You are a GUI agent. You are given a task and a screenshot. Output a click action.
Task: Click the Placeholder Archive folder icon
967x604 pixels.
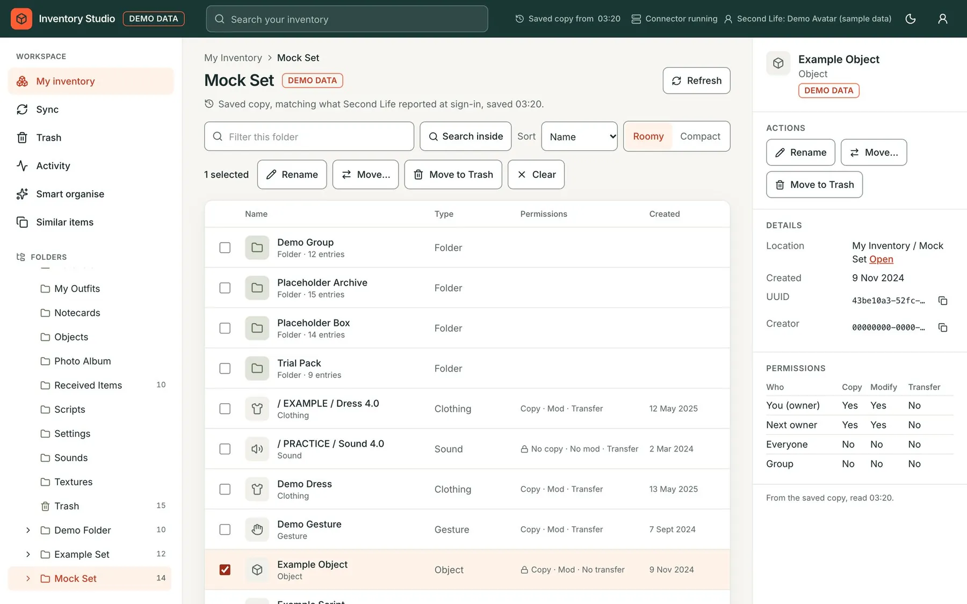click(257, 288)
